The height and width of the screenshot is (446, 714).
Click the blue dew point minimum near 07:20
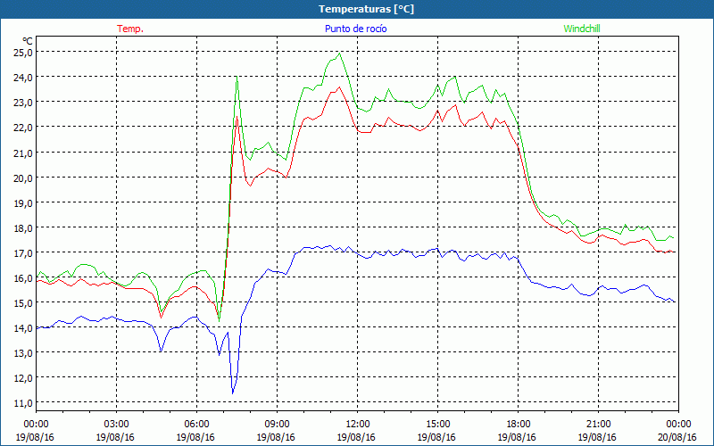pos(233,393)
